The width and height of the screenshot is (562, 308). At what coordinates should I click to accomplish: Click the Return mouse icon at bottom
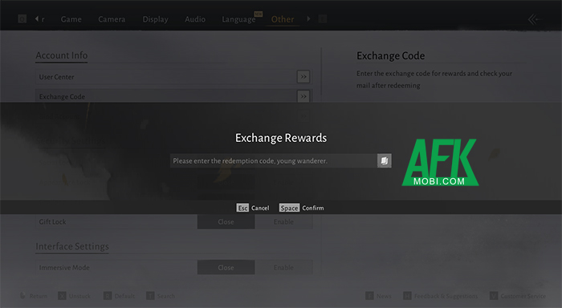pos(22,296)
